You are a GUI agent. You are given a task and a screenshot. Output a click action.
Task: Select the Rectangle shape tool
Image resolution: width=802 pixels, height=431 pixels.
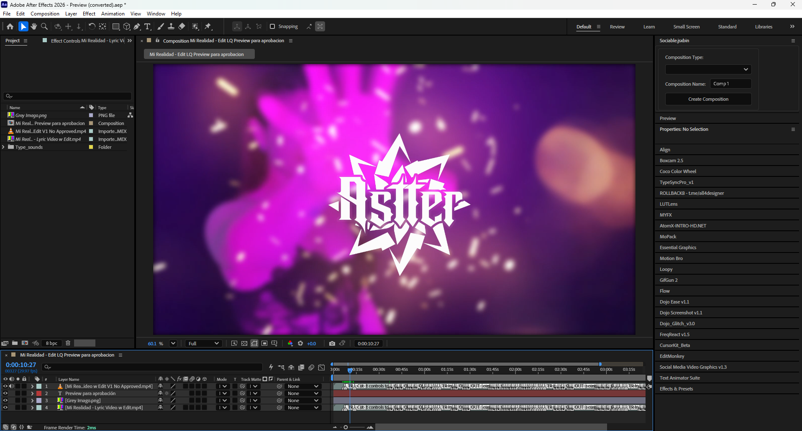(116, 26)
